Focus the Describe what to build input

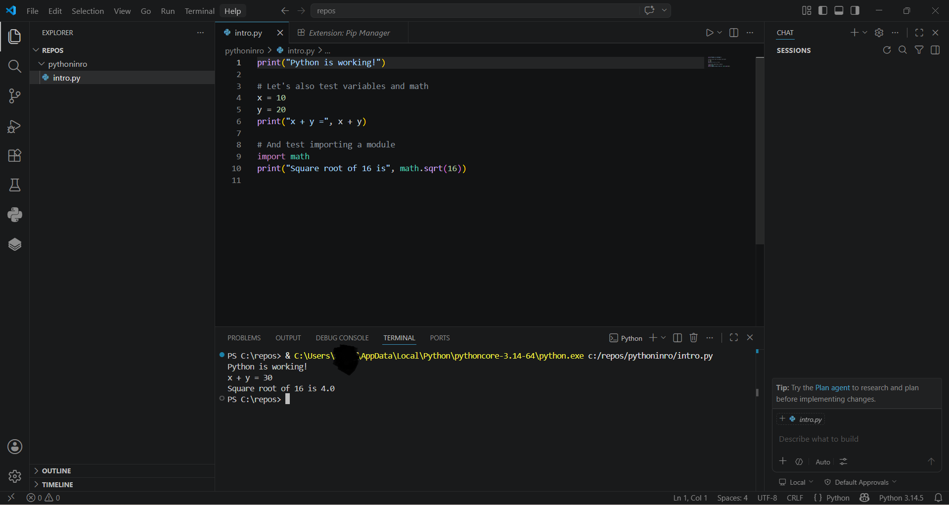(x=857, y=439)
